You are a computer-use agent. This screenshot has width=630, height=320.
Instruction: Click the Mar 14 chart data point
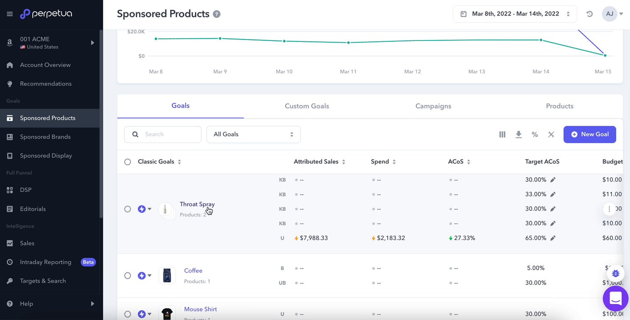coord(541,40)
